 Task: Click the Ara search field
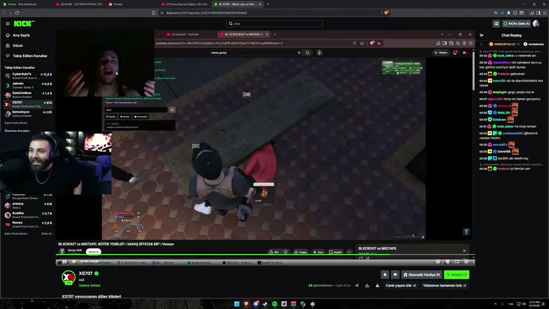pyautogui.click(x=274, y=24)
